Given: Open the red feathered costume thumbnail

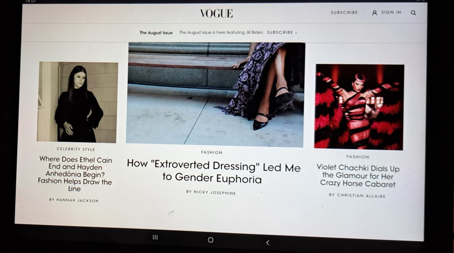Looking at the screenshot, I should click(359, 107).
